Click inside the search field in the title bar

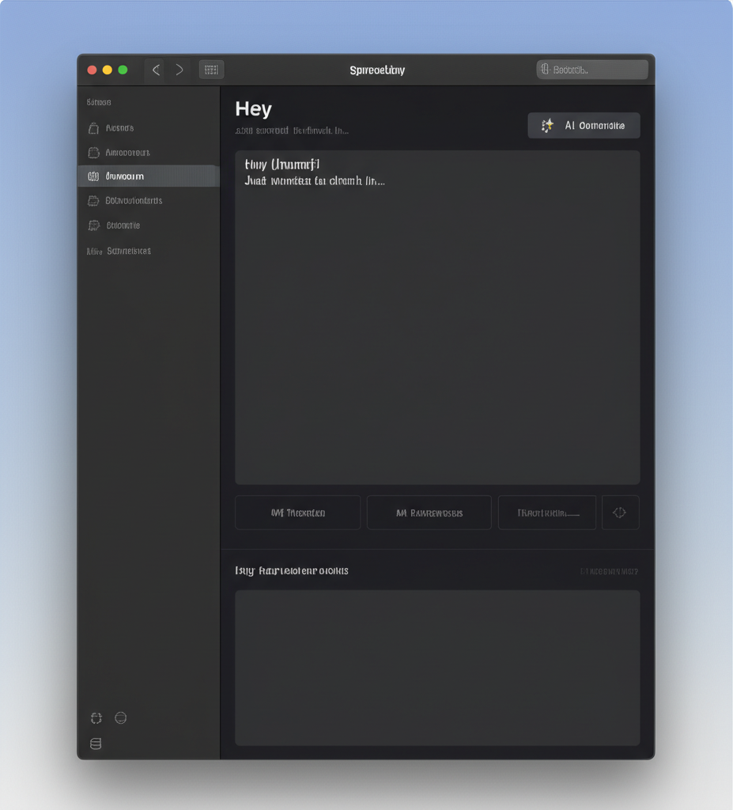point(591,69)
